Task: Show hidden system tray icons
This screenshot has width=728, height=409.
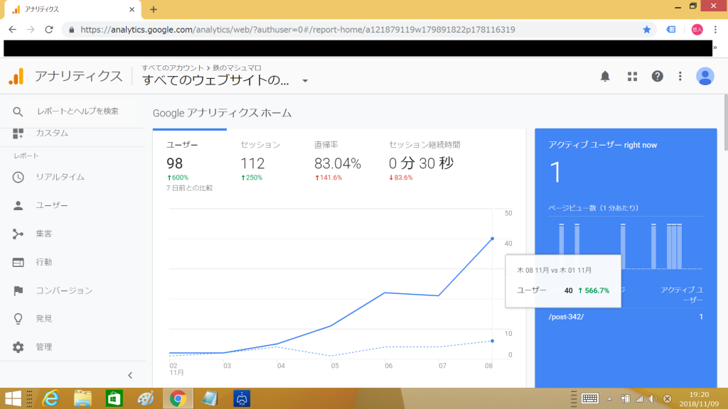Action: point(609,399)
